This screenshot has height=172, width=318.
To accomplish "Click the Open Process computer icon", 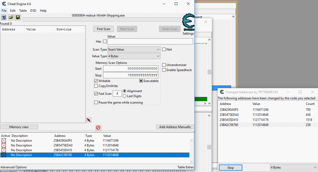I will [x=4, y=17].
